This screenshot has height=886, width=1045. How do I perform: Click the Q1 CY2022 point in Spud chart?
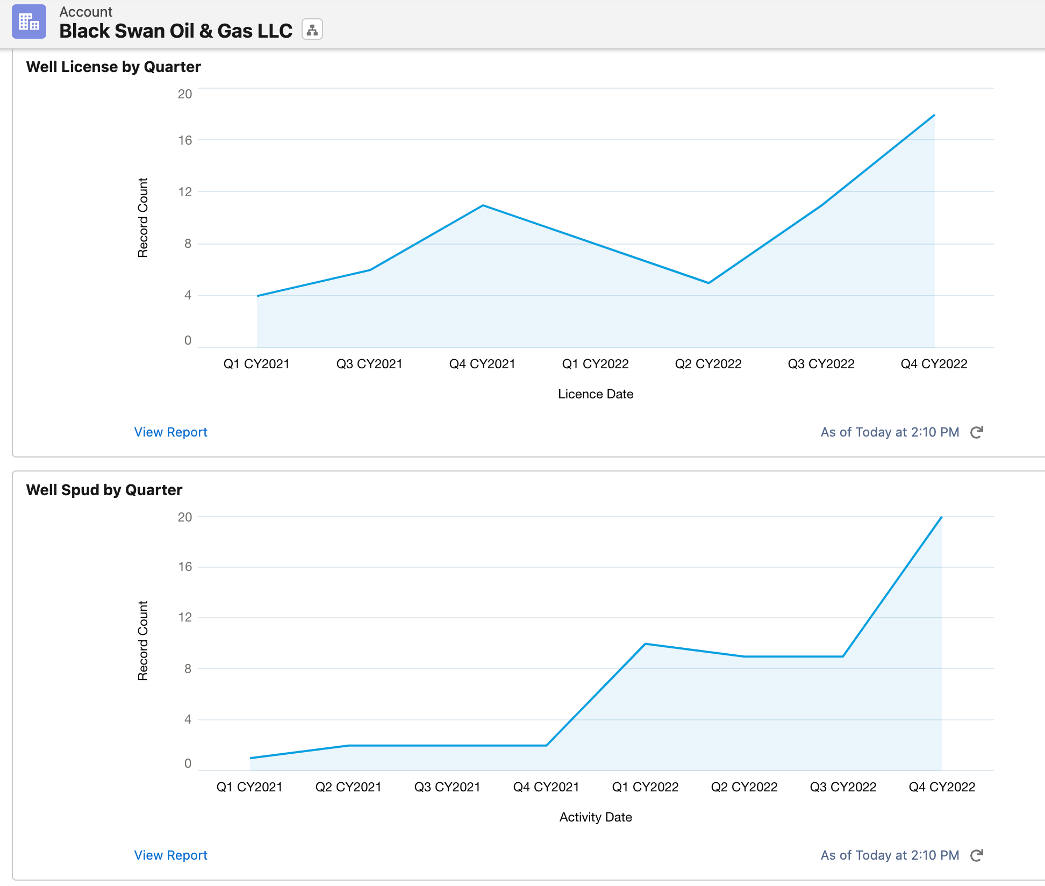(x=645, y=644)
